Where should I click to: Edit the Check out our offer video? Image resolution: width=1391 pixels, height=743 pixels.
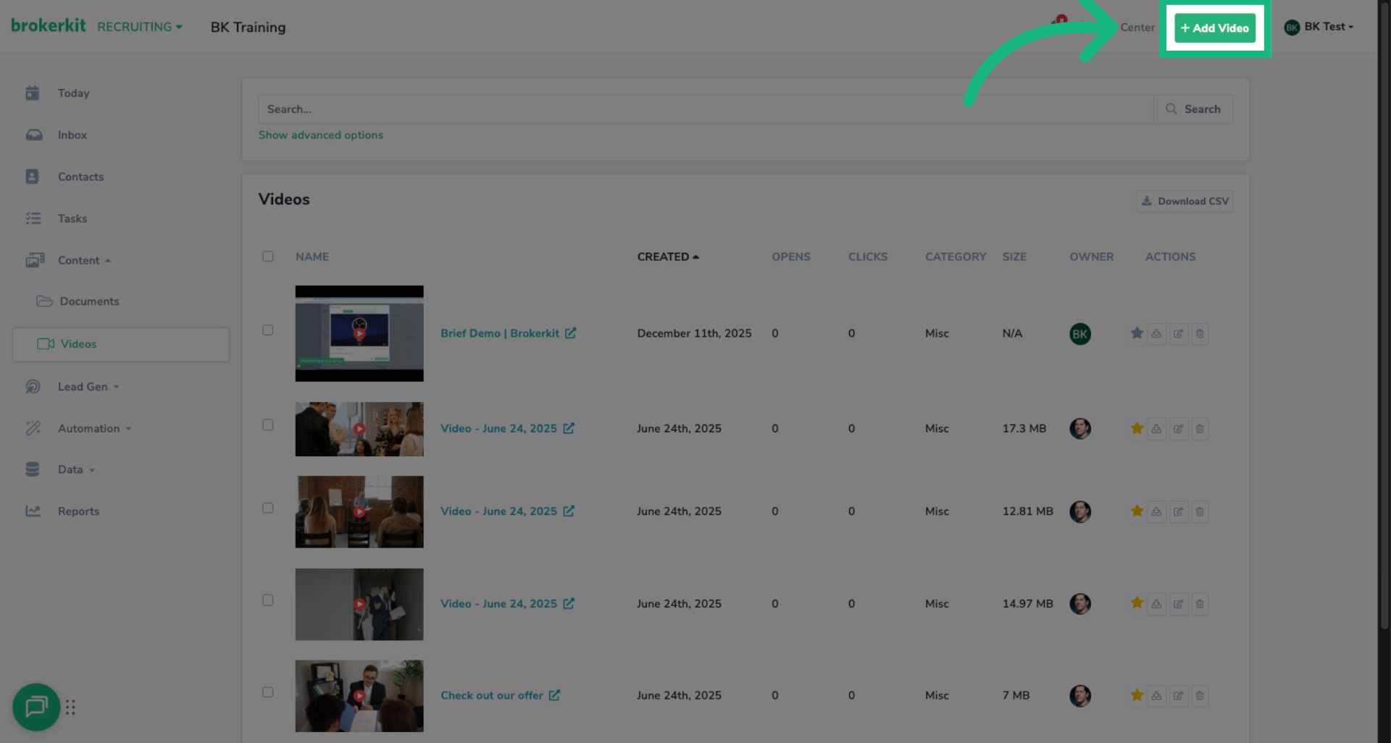click(1179, 696)
